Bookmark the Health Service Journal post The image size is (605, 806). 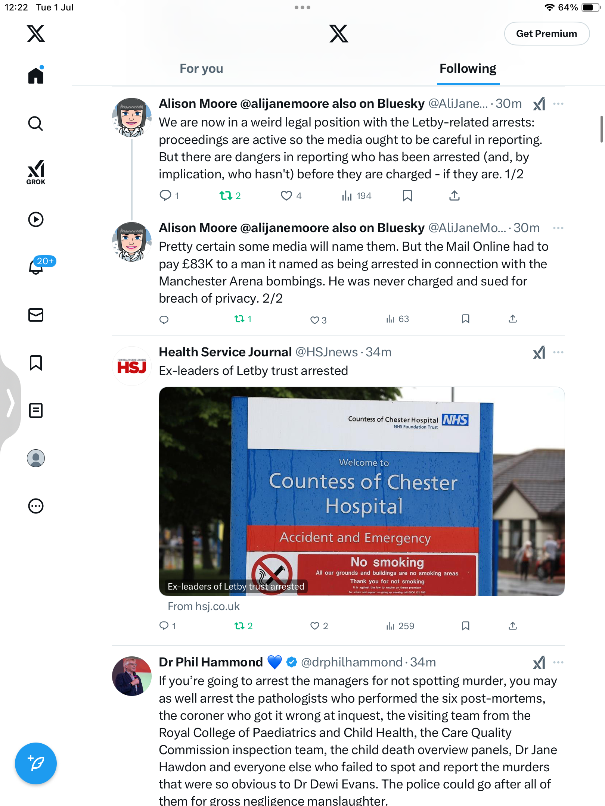click(465, 626)
